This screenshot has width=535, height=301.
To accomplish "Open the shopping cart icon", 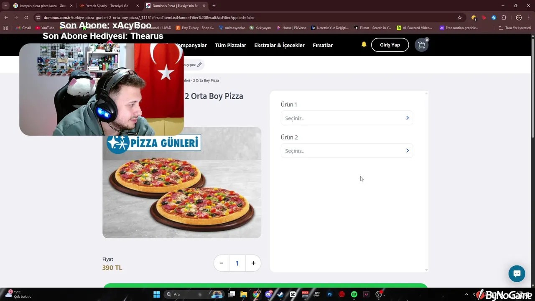I will tap(421, 45).
